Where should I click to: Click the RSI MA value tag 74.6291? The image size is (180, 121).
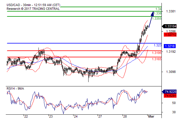tap(170, 96)
